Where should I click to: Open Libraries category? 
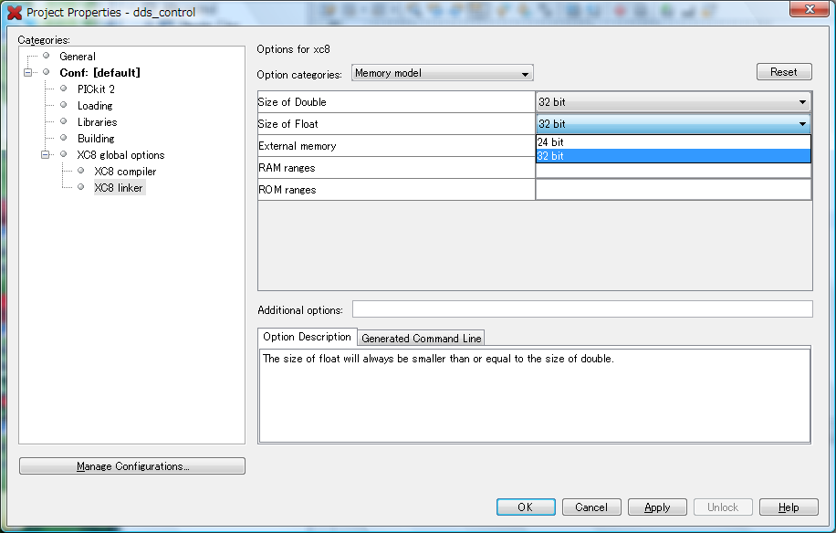pos(97,122)
